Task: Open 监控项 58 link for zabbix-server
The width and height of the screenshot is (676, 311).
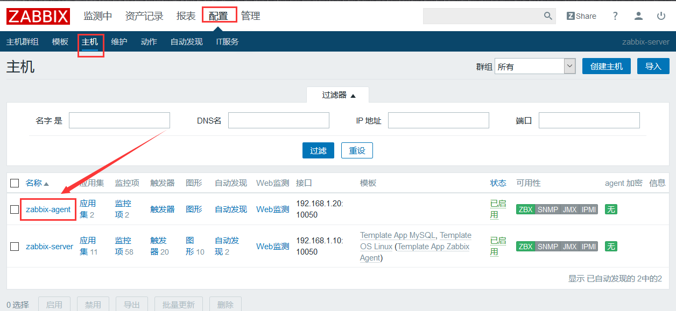Action: (x=124, y=246)
